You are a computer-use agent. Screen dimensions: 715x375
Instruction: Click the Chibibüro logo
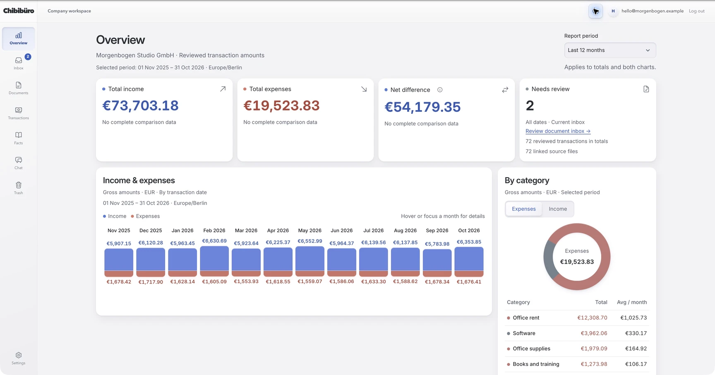[19, 11]
